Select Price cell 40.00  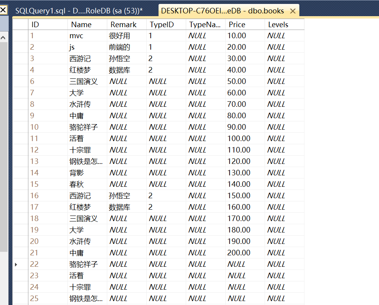point(245,70)
